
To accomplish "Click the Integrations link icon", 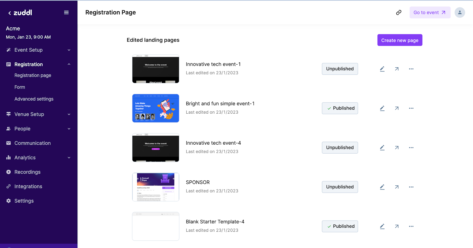I will tap(9, 186).
